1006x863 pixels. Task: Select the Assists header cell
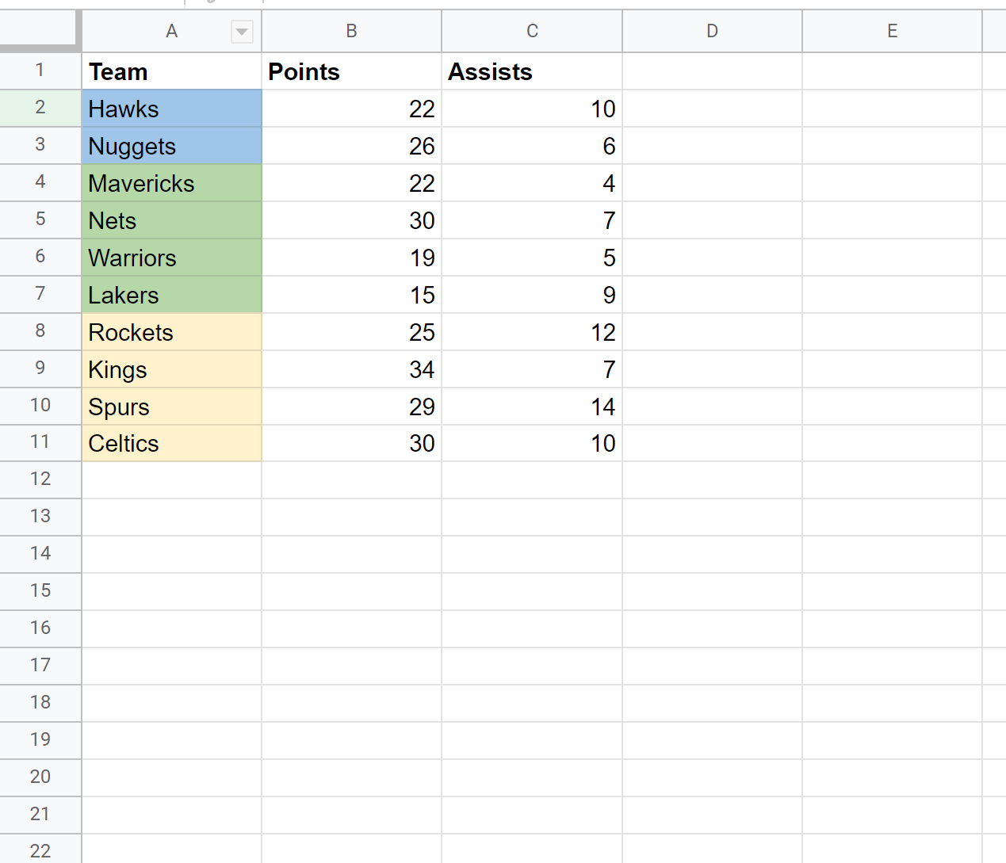coord(532,71)
